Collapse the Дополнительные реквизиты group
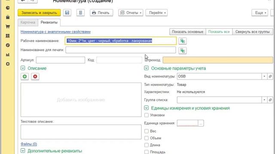275x154 pixels. click(x=23, y=151)
